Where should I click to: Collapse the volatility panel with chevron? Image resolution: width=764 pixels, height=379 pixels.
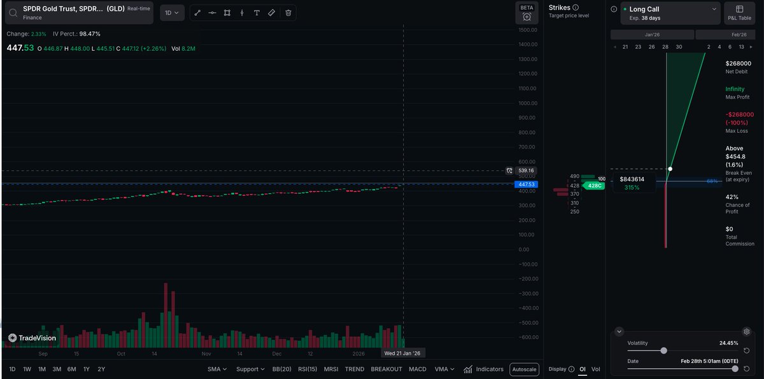[619, 331]
